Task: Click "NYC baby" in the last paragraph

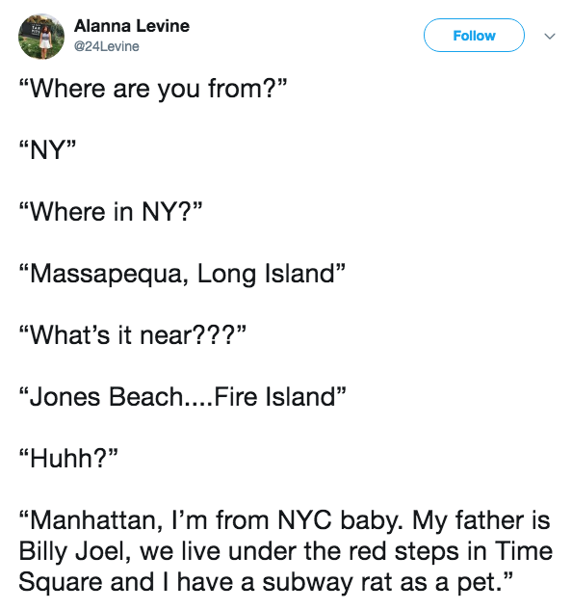Action: 341,521
